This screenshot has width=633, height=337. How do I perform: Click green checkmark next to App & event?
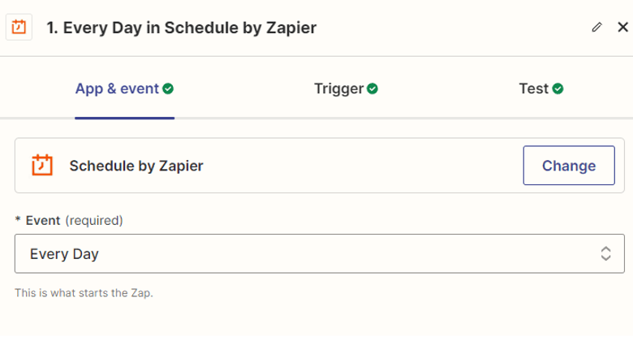(x=168, y=89)
